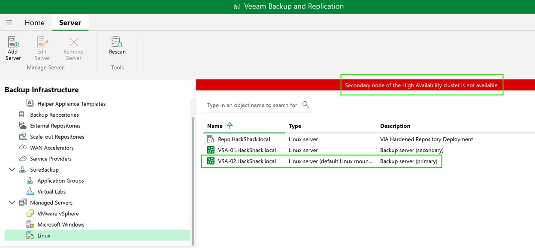This screenshot has height=248, width=535.
Task: Click the search magnifier icon
Action: point(306,105)
